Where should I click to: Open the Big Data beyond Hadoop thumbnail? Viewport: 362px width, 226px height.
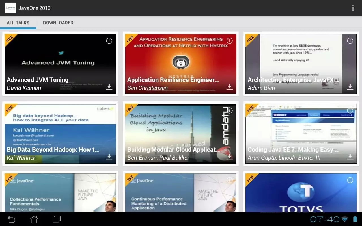[x=60, y=134]
